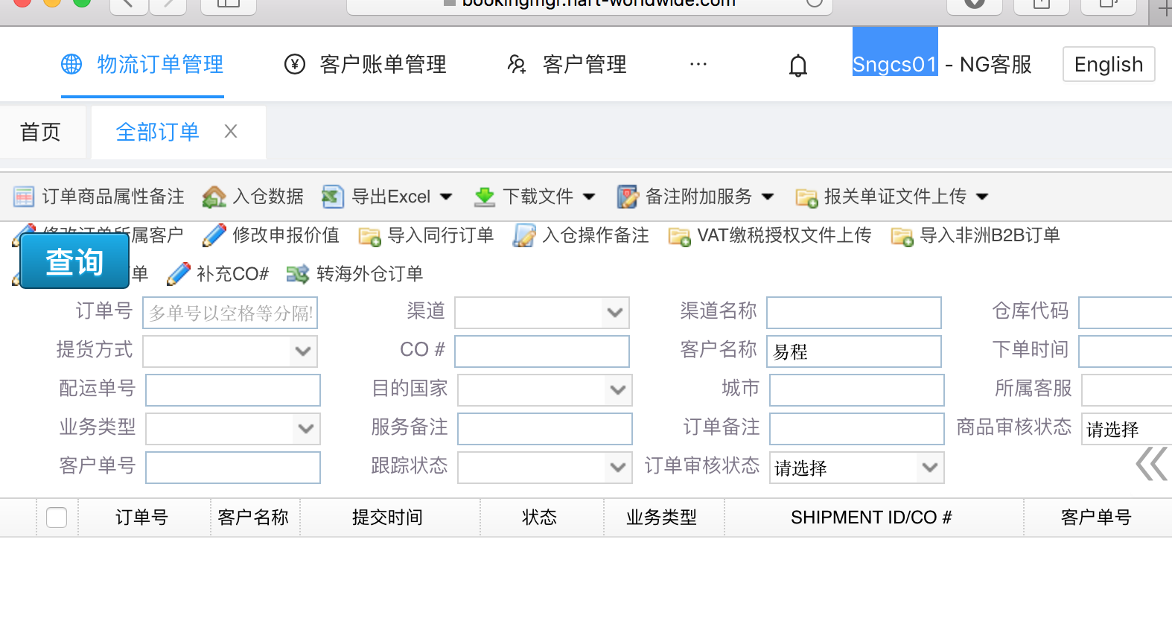Screen dimensions: 1172x624
Task: Switch language with the English button
Action: (1108, 65)
